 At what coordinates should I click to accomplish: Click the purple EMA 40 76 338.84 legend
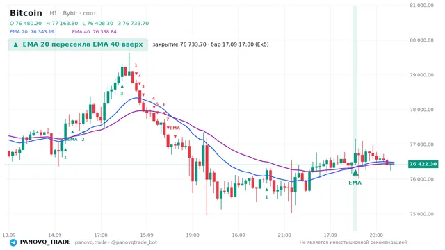95,32
